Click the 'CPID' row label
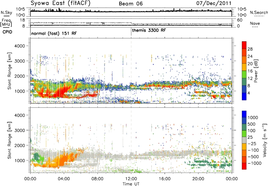 click(7, 32)
